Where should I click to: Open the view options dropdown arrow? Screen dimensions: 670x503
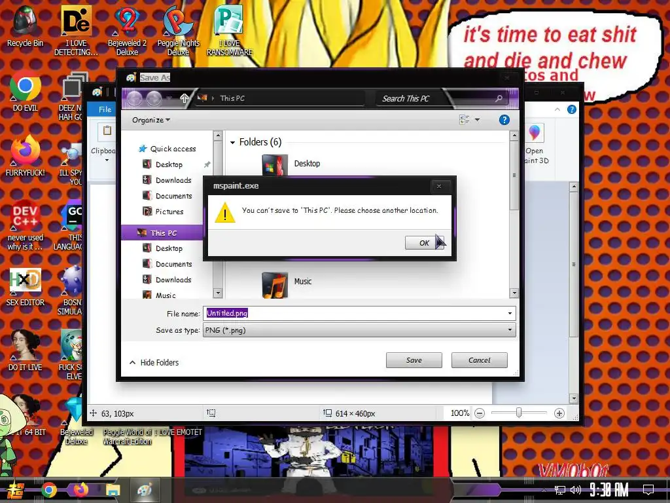point(477,120)
